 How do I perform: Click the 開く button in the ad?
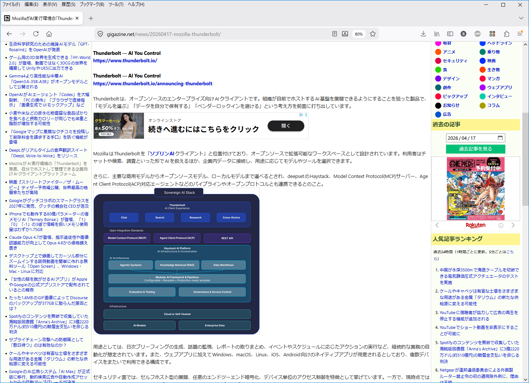tap(286, 126)
